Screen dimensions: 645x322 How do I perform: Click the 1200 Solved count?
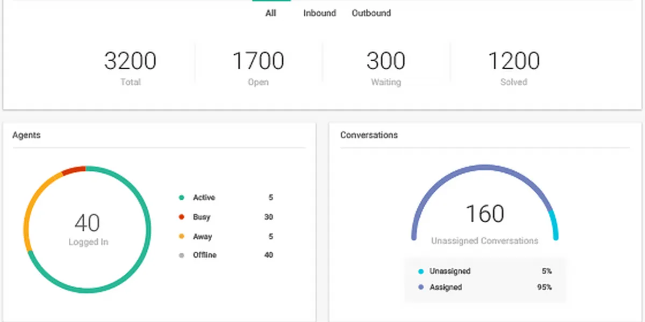click(x=514, y=61)
